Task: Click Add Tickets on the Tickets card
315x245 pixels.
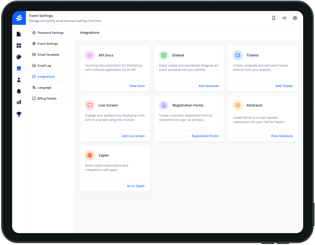Action: click(284, 86)
